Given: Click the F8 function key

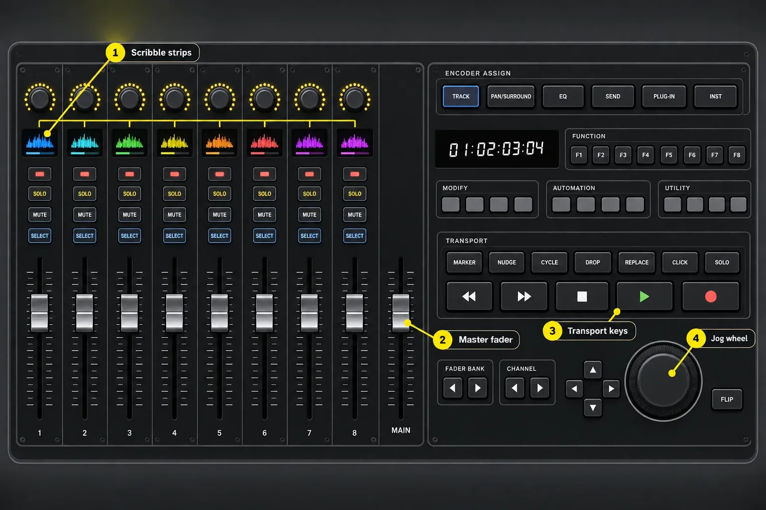Looking at the screenshot, I should click(737, 155).
